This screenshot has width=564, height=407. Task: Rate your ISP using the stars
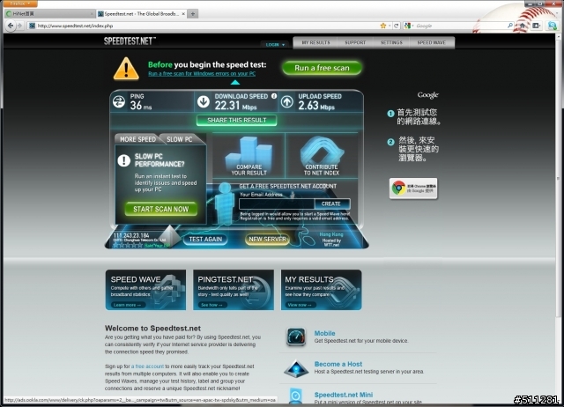[x=128, y=245]
